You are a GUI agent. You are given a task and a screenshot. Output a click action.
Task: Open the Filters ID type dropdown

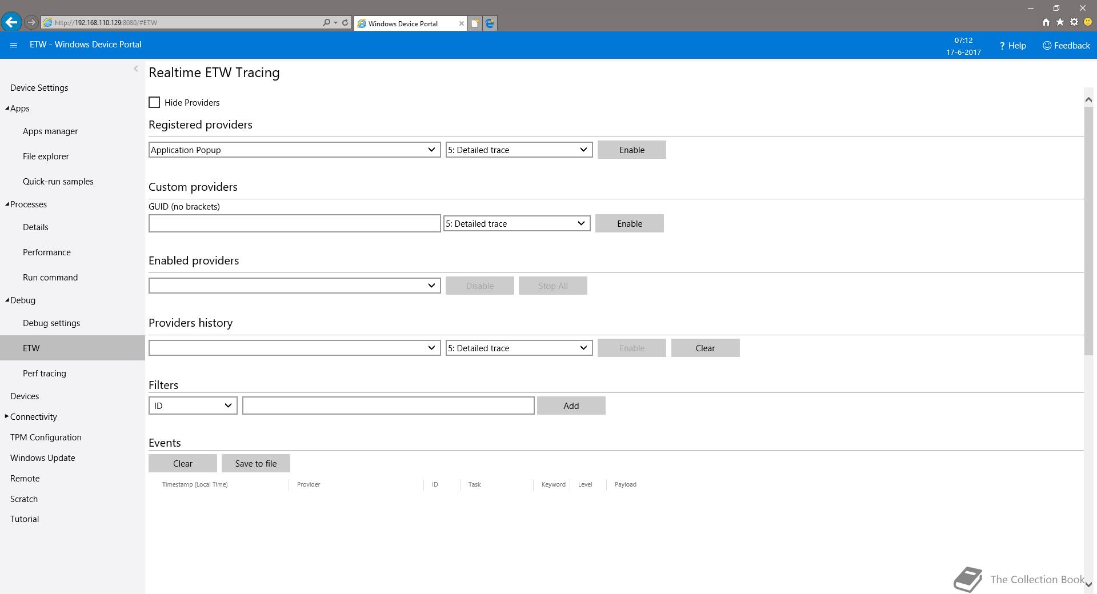pos(193,406)
